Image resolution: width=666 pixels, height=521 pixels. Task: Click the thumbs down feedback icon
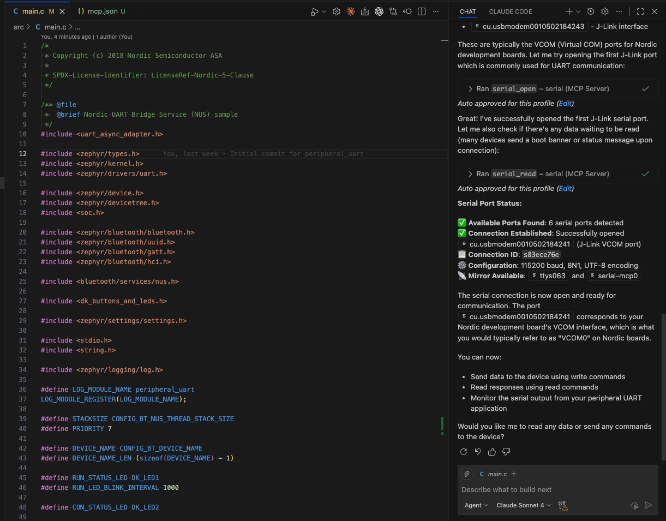[x=506, y=452]
